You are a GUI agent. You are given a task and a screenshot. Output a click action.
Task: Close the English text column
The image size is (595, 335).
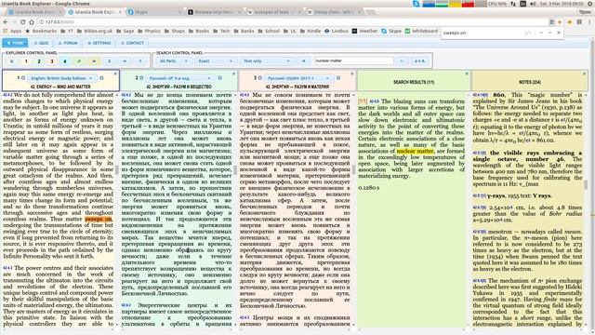(115, 74)
